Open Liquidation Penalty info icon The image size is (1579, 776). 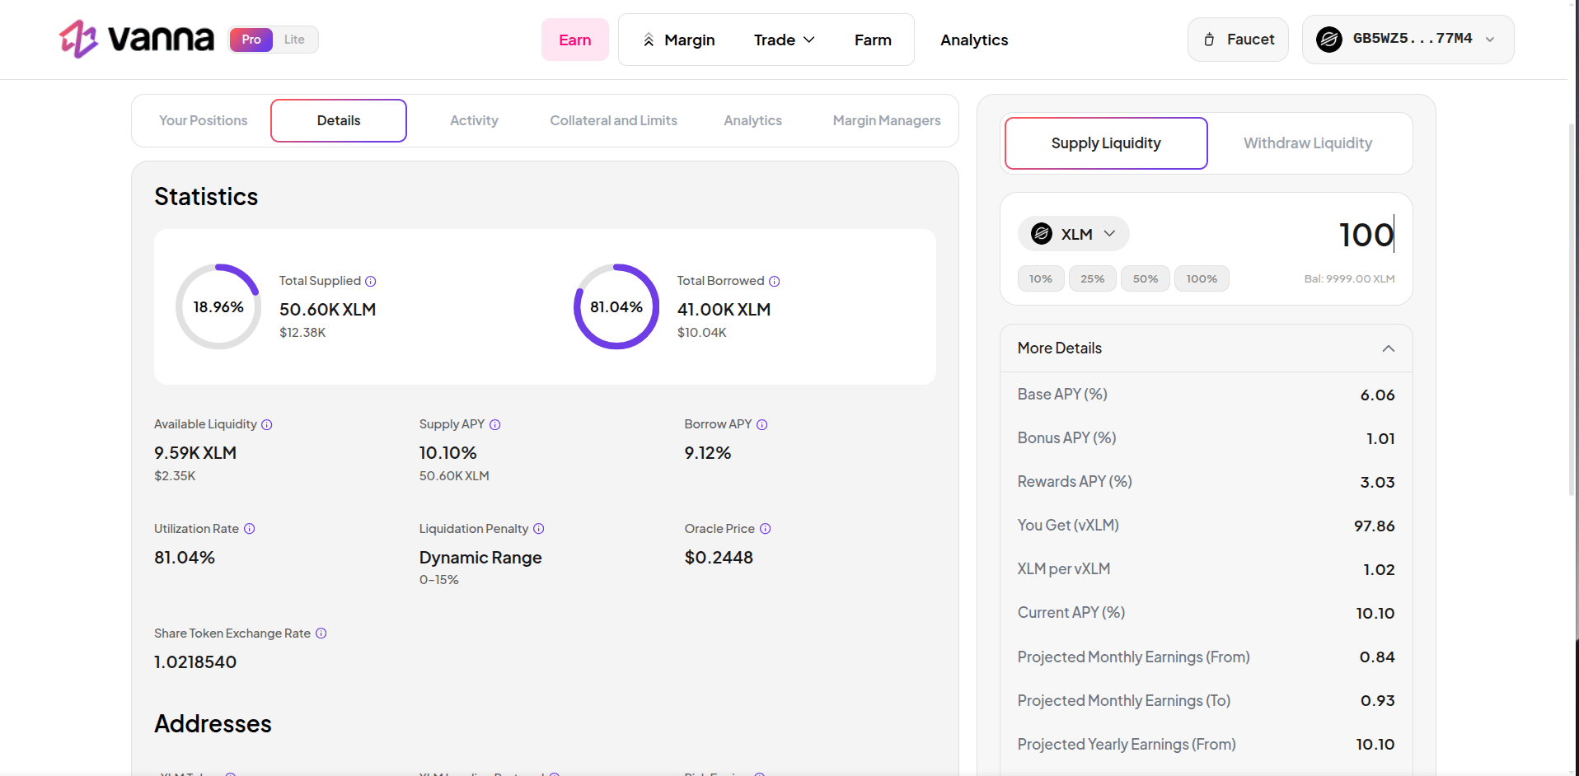pyautogui.click(x=539, y=529)
